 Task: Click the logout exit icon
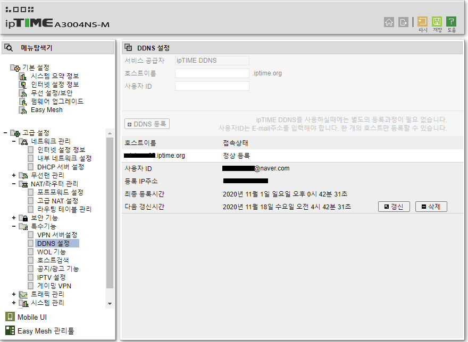click(403, 22)
